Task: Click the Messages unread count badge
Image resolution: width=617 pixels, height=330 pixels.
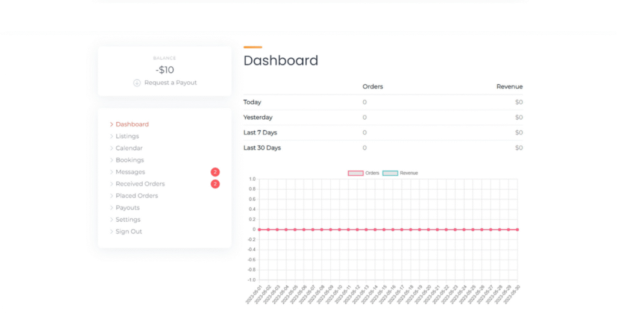Action: (215, 172)
